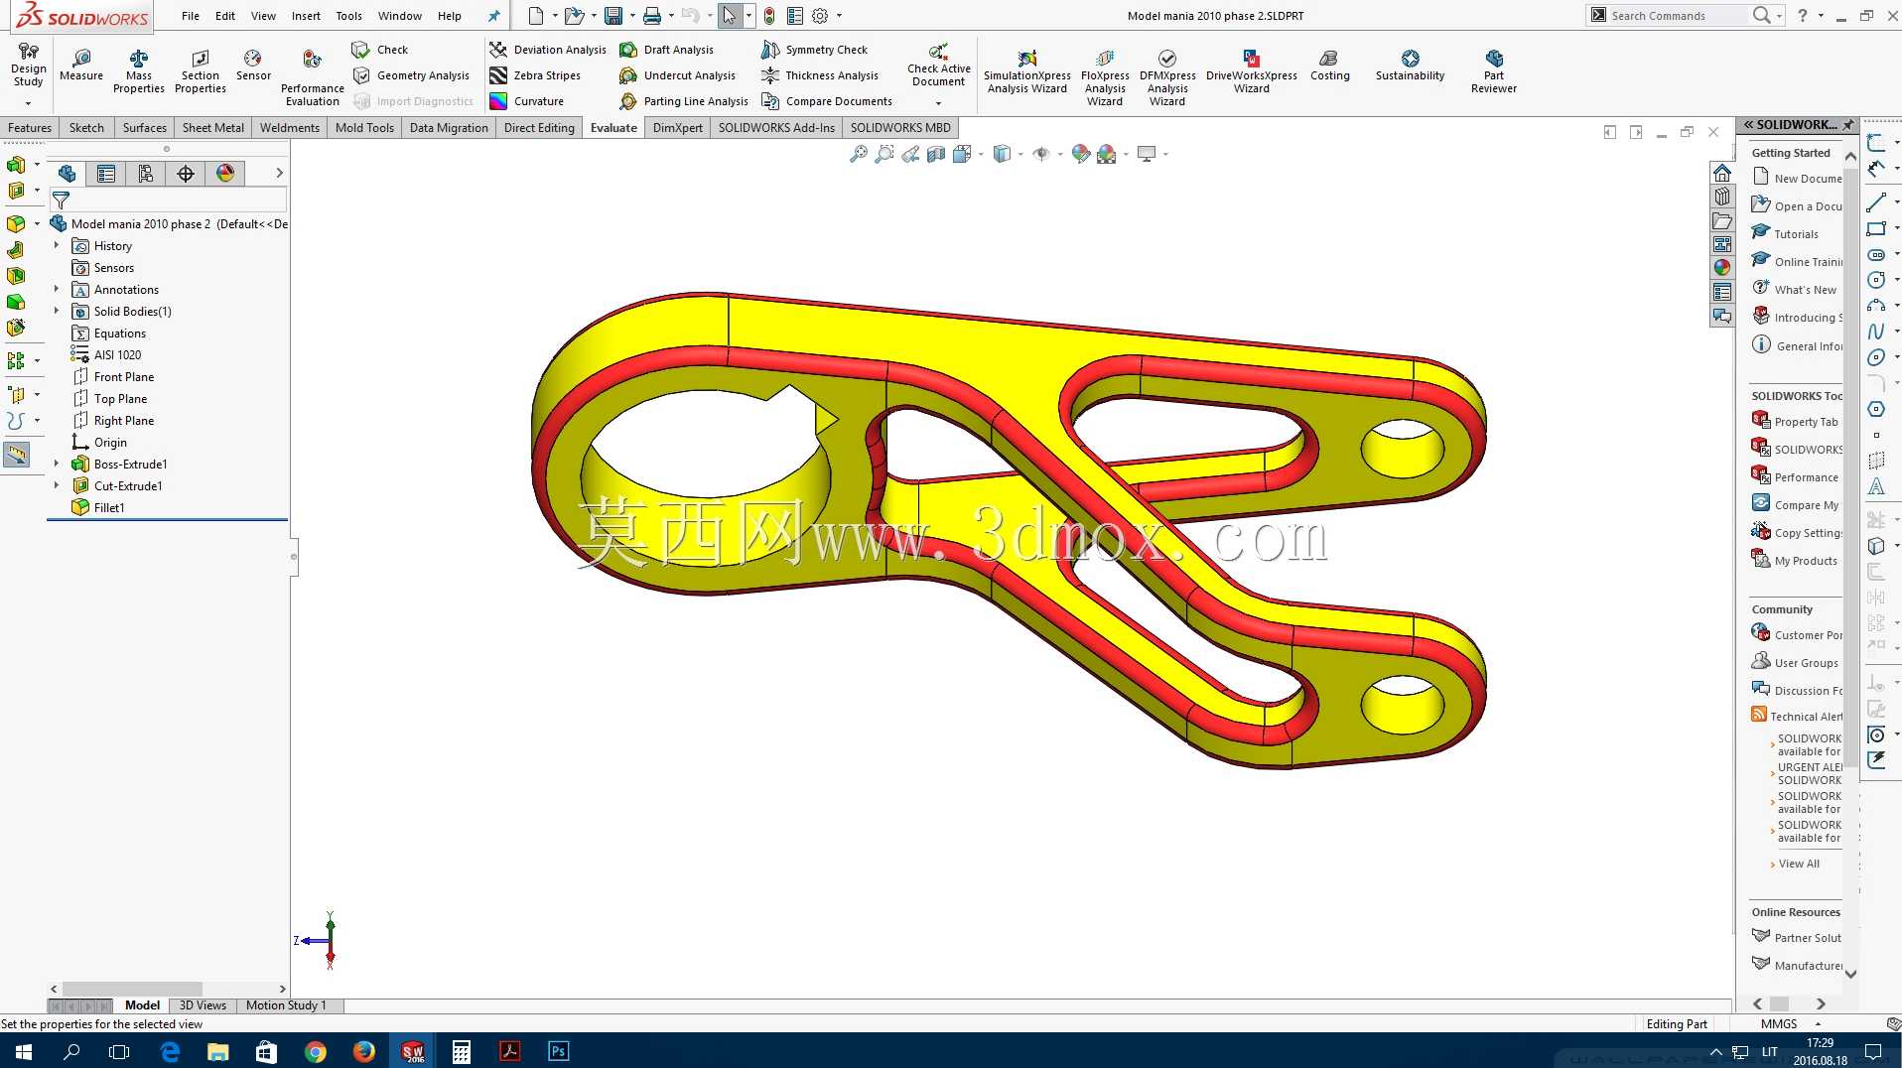Open the Insert menu
1902x1068 pixels.
point(306,16)
